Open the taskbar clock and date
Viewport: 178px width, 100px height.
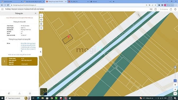coord(170,98)
